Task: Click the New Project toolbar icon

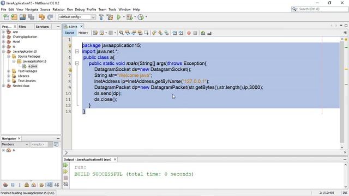Action: 14,17
